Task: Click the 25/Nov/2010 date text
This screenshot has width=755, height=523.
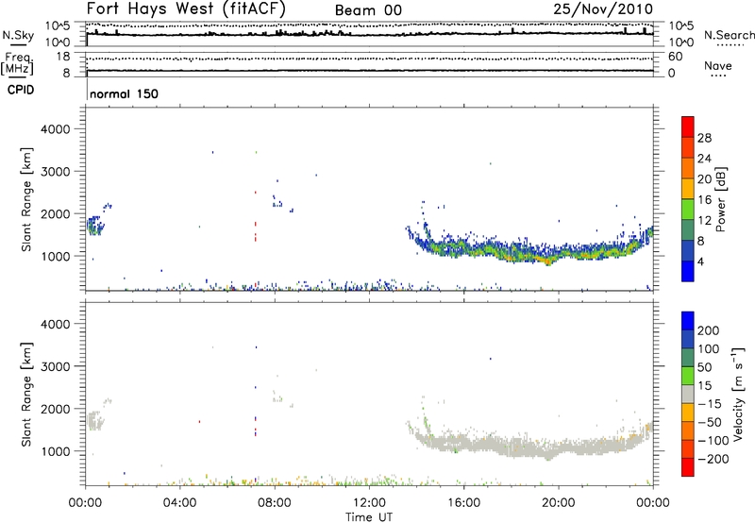Action: pos(603,9)
